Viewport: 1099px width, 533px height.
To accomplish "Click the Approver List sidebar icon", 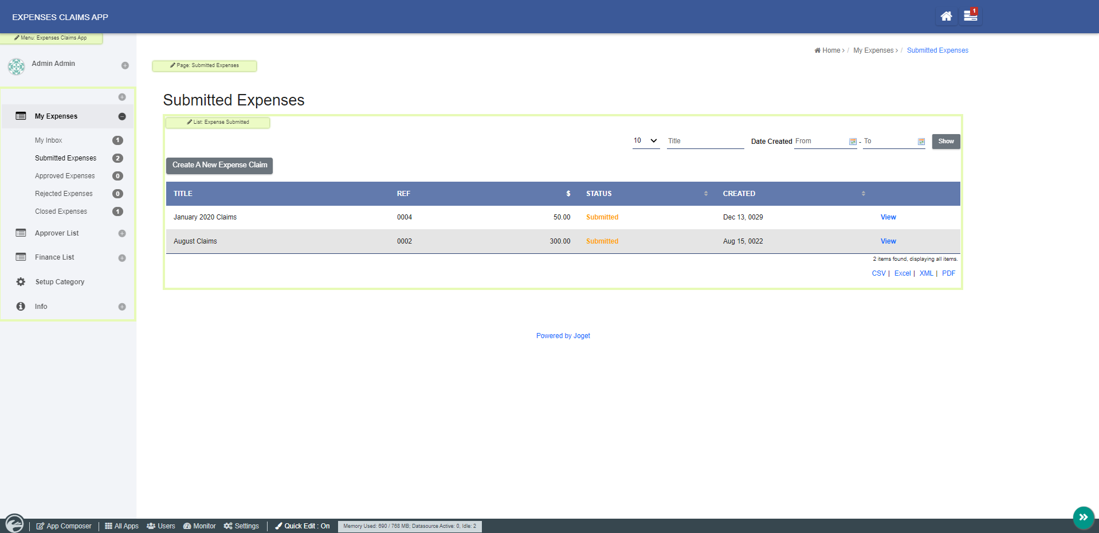I will [x=21, y=233].
